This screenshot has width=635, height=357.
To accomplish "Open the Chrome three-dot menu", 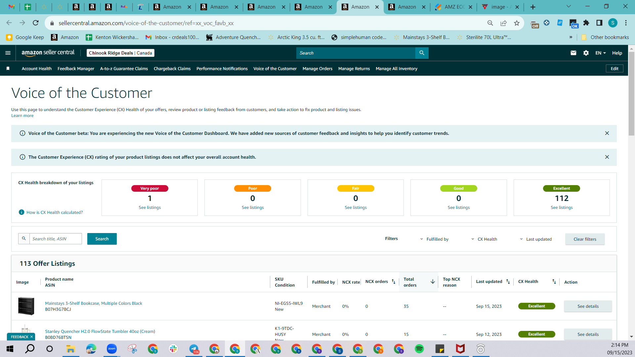I will pyautogui.click(x=626, y=23).
